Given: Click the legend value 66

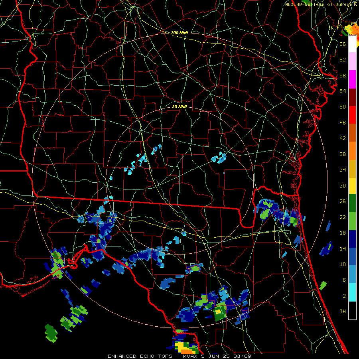Looking at the screenshot, I should pyautogui.click(x=343, y=44).
